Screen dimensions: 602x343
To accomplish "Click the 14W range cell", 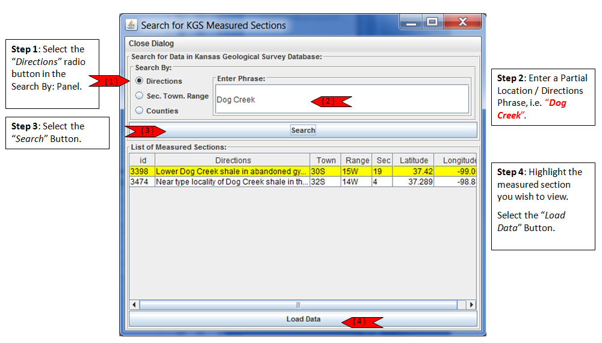I will 356,182.
